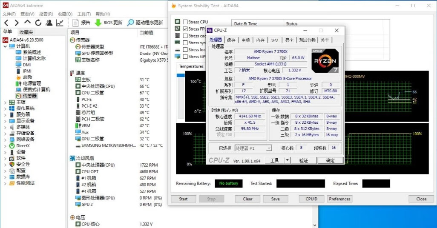This screenshot has height=228, width=437.
Task: Click the 驱动程序更新 search icon
Action: [x=130, y=23]
